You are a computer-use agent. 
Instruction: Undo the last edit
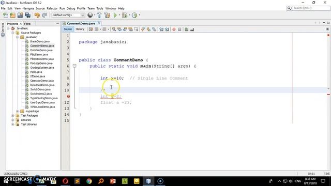coord(37,15)
